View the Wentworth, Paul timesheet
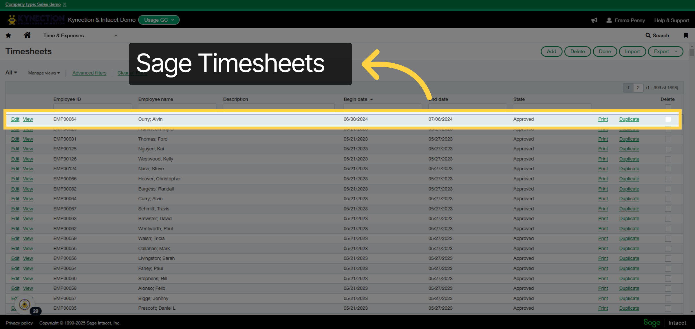The width and height of the screenshot is (695, 329). pyautogui.click(x=28, y=229)
